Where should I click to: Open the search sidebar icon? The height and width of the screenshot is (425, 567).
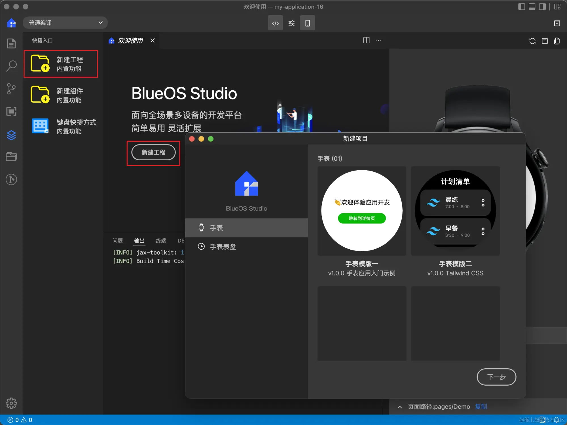coord(11,66)
